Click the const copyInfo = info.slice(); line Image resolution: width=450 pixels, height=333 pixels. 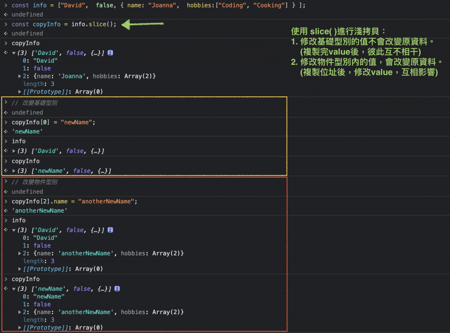[64, 24]
